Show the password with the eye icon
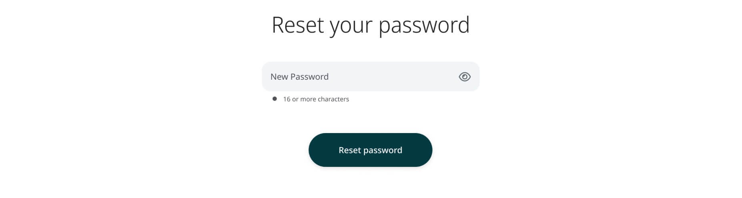The height and width of the screenshot is (198, 742). click(464, 76)
